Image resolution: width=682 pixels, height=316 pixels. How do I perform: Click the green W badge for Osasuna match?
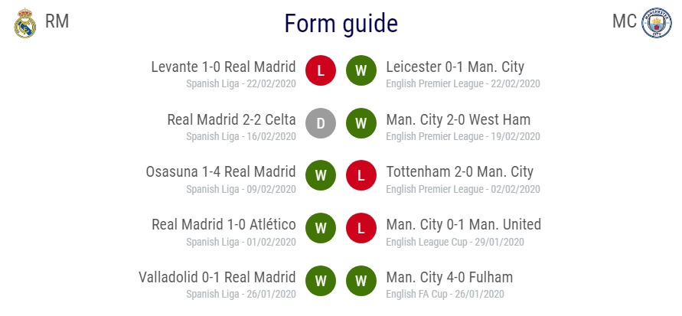pos(321,175)
